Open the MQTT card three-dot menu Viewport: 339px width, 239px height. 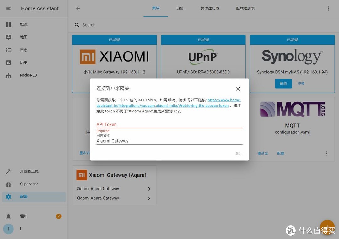point(327,153)
